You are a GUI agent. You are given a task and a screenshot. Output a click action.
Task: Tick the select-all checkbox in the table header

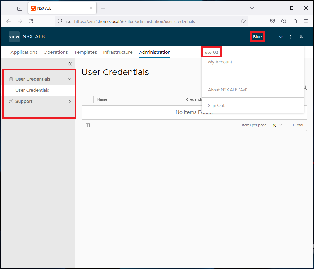[x=88, y=100]
